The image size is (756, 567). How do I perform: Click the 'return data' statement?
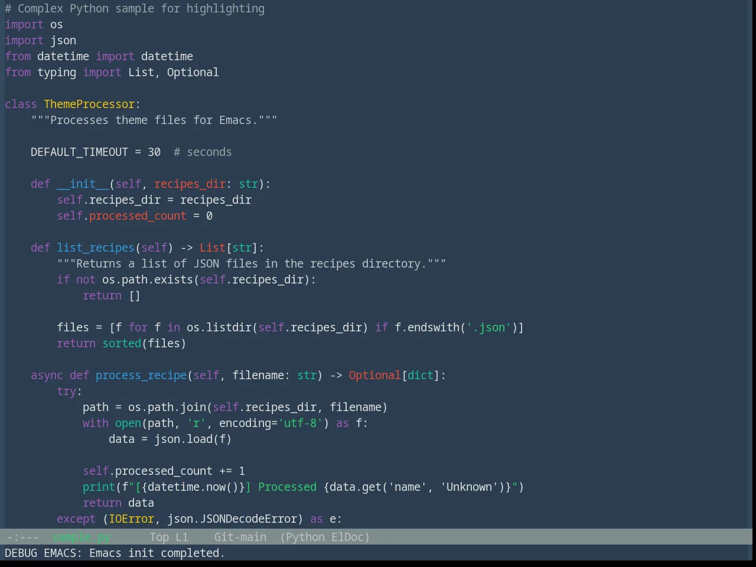click(118, 503)
